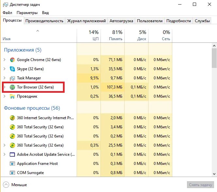Click the scrollbar down arrow
The image size is (217, 192).
tap(214, 174)
